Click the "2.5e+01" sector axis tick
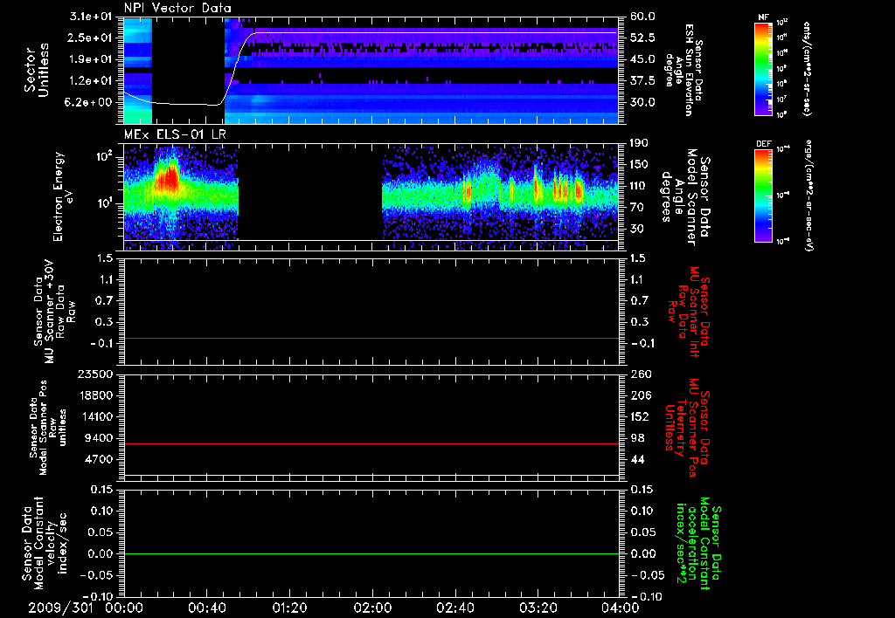The image size is (895, 618). 91,38
